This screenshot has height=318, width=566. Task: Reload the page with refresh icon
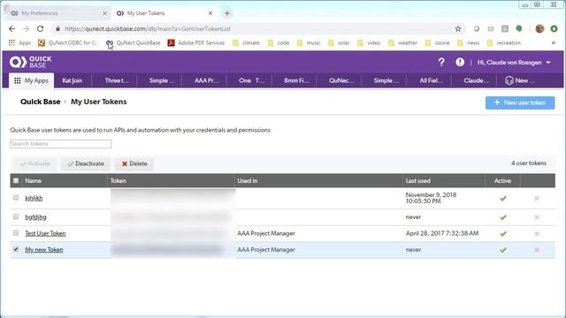coord(40,28)
